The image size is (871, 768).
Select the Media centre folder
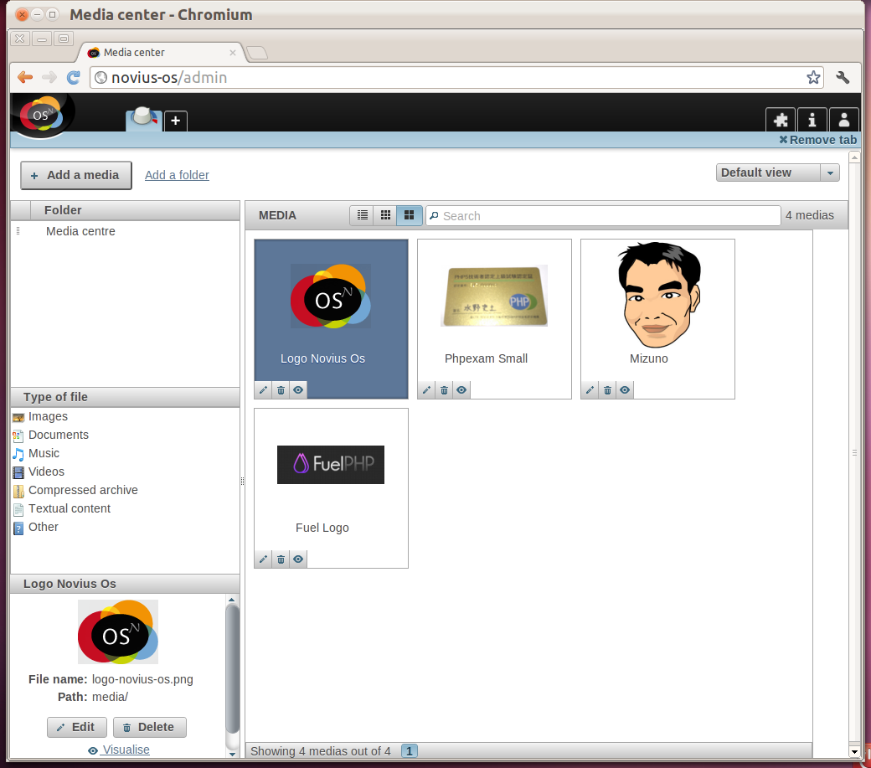coord(80,231)
